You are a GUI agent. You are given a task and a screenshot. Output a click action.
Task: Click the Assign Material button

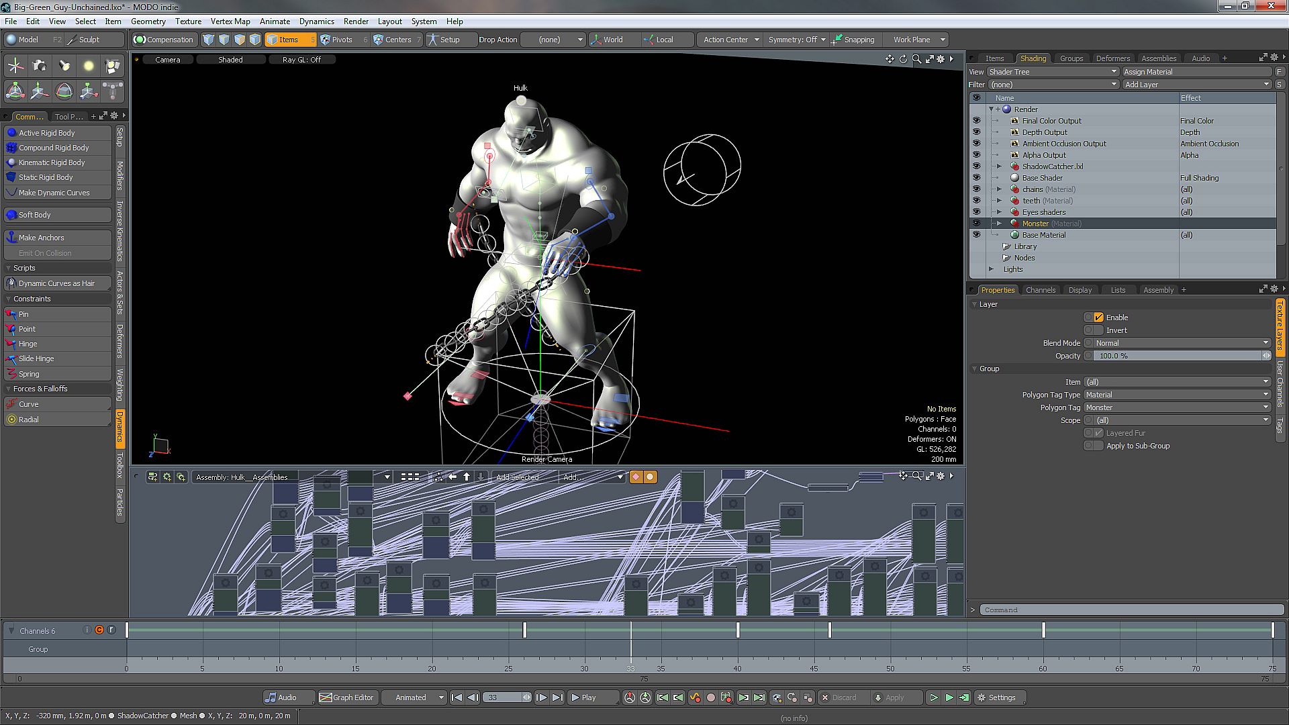click(1196, 72)
